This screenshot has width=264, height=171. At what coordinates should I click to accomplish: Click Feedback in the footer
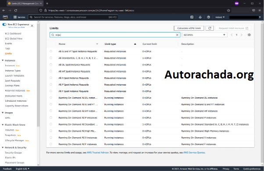coord(7,169)
